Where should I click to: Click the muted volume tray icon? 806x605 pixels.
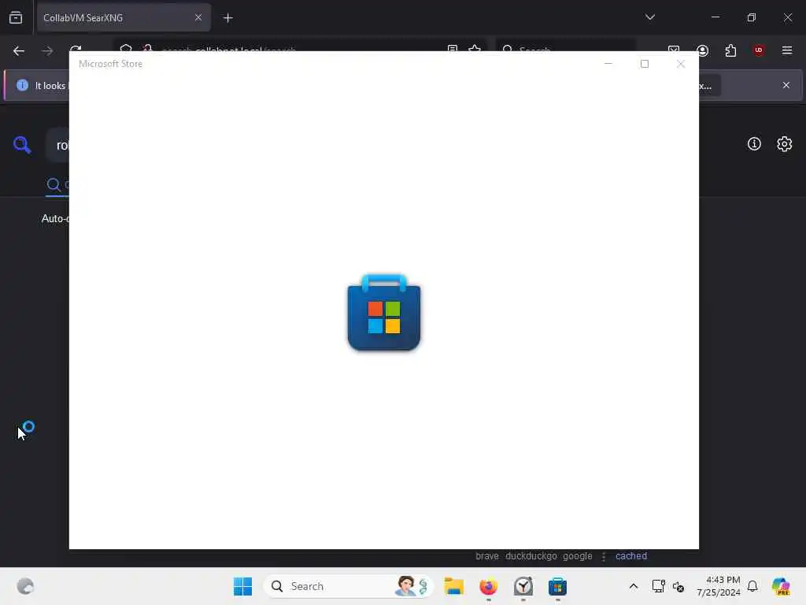[x=678, y=586]
